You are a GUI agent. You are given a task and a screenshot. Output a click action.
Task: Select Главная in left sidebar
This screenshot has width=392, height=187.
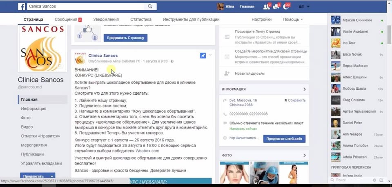pyautogui.click(x=43, y=100)
